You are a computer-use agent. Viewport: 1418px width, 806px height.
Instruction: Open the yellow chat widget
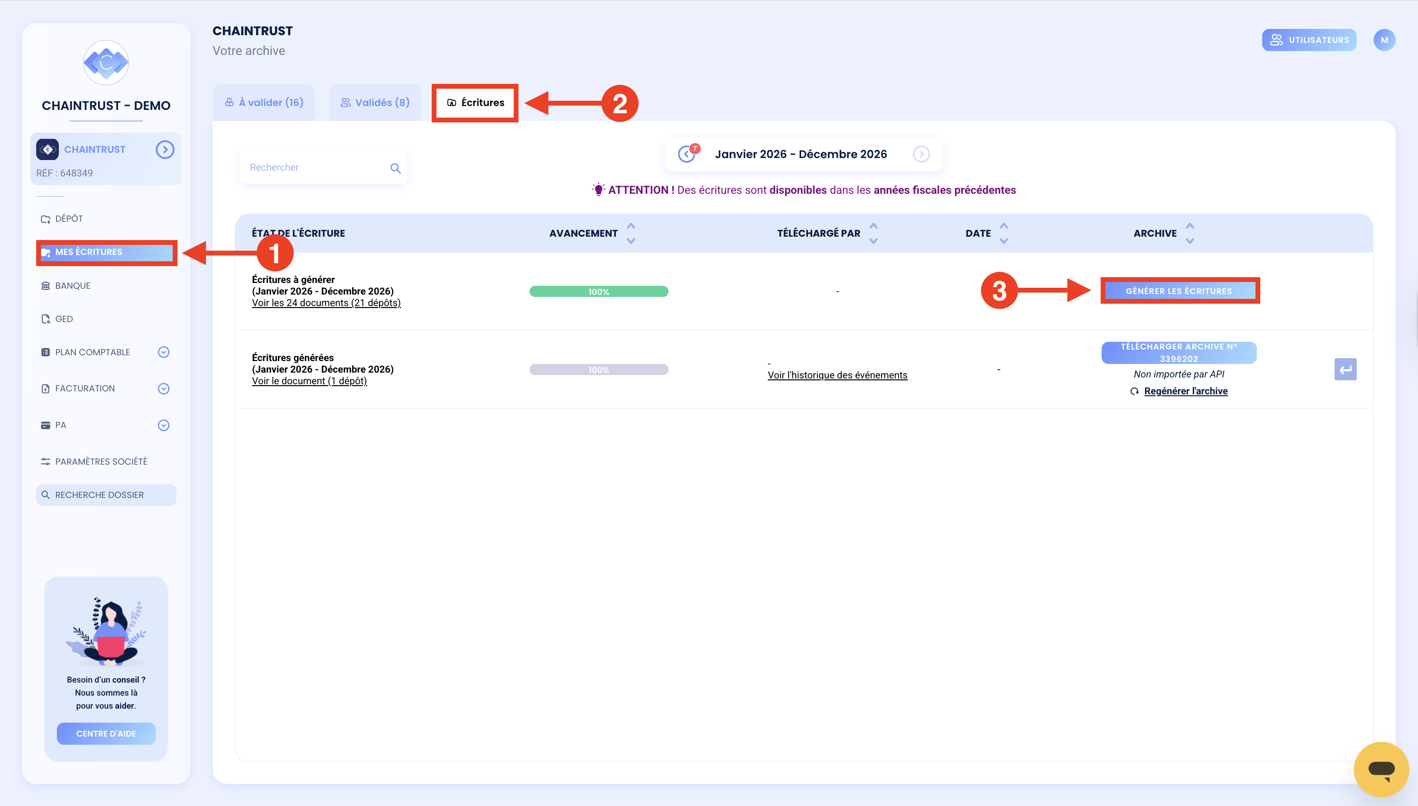click(x=1380, y=769)
